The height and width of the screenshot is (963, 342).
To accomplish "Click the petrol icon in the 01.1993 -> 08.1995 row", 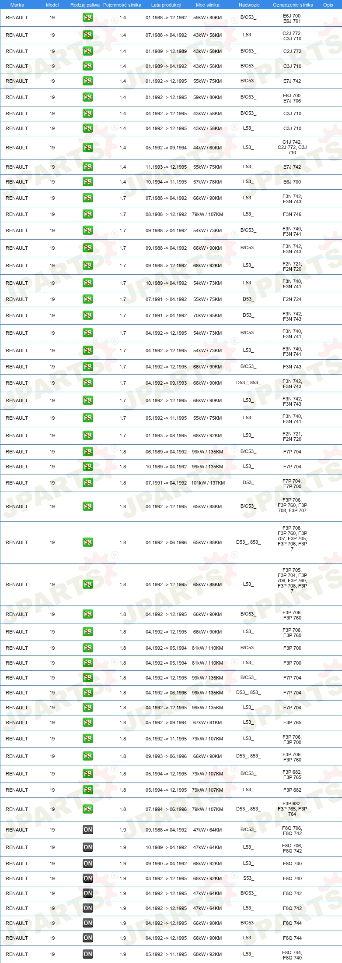I will (87, 435).
